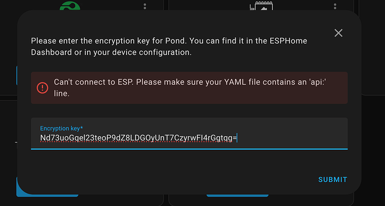Focus the Encryption key input field
This screenshot has height=206, width=385.
(189, 134)
